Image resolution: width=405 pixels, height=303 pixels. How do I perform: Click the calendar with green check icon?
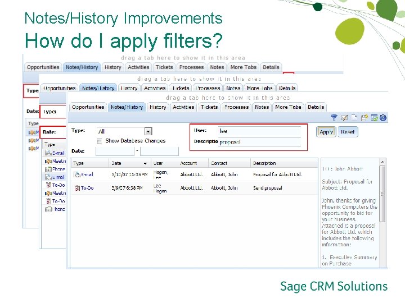[x=374, y=118]
